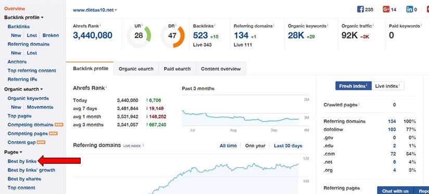Click the 103 dofollow domains count

[x=392, y=130]
